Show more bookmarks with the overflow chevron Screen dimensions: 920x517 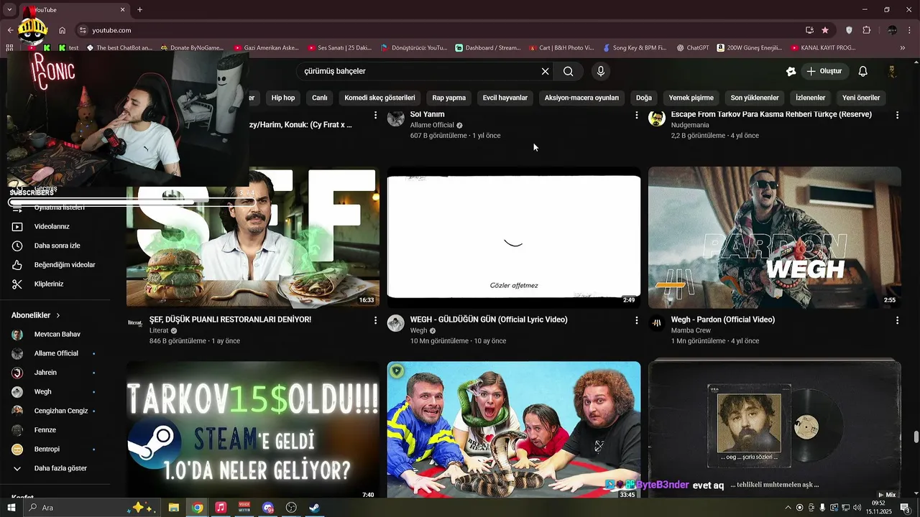coord(903,48)
